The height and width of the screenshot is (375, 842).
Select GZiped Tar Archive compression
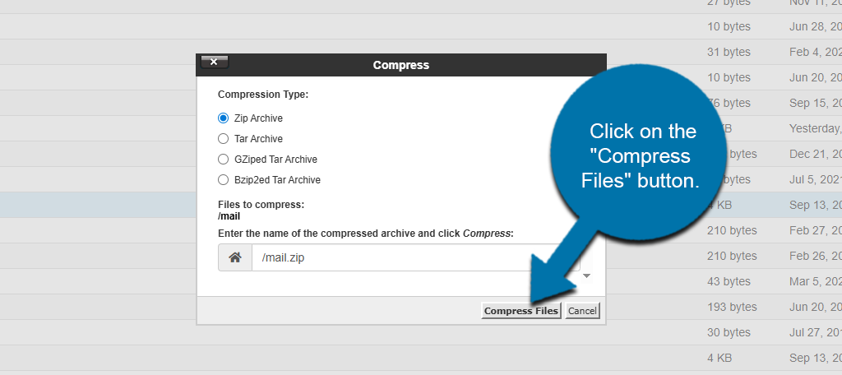click(x=223, y=160)
